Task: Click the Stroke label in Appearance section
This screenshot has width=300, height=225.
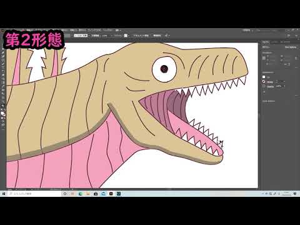Action: [270, 82]
